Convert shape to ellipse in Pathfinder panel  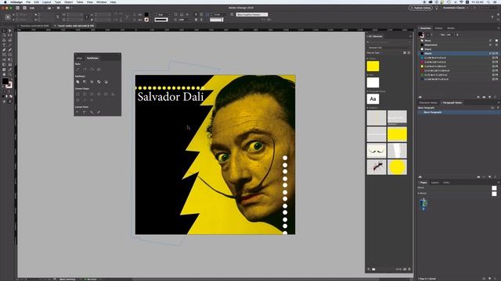[106, 94]
